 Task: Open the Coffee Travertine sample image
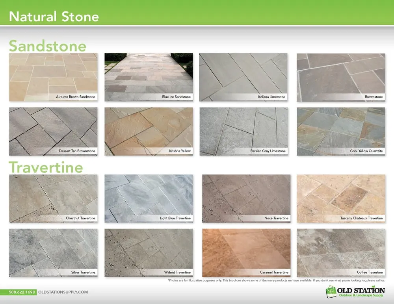340,252
